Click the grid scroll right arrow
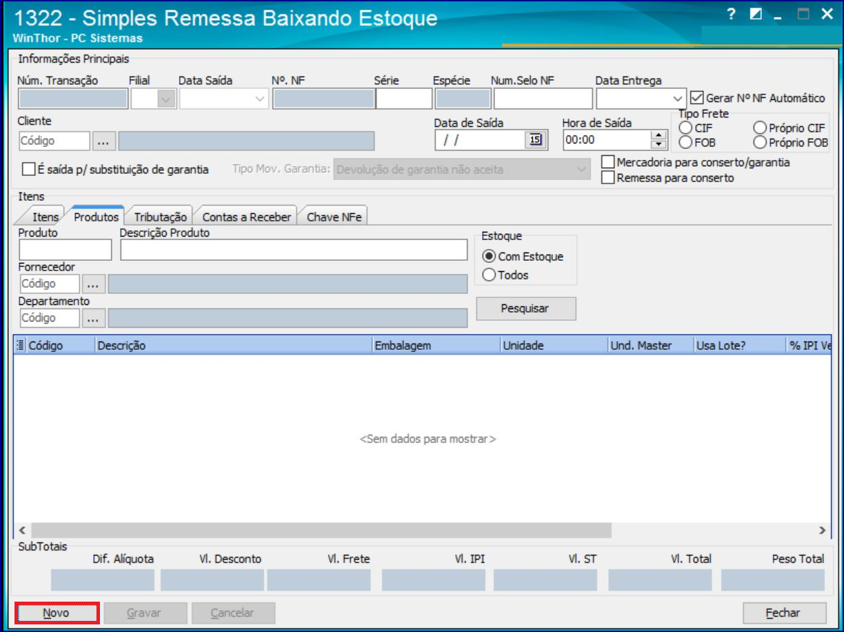Viewport: 844px width, 632px height. click(x=822, y=530)
